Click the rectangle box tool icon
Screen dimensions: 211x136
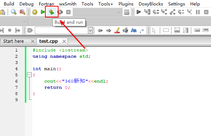tap(166, 30)
